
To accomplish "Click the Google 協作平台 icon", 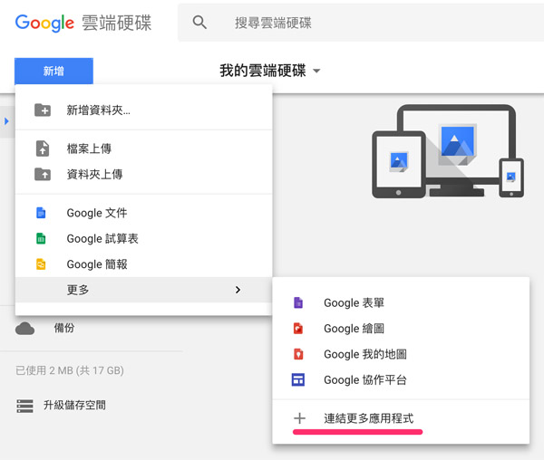I will coord(297,380).
